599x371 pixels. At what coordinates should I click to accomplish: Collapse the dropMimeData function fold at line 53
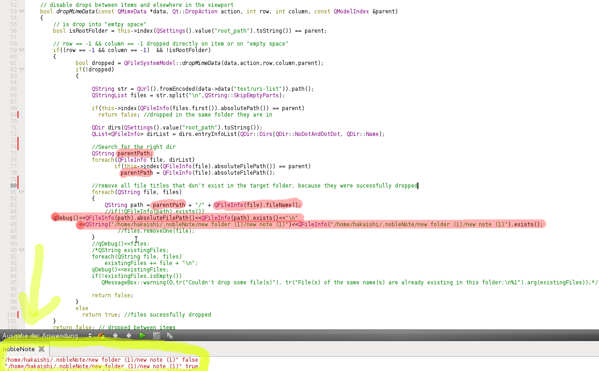point(21,12)
